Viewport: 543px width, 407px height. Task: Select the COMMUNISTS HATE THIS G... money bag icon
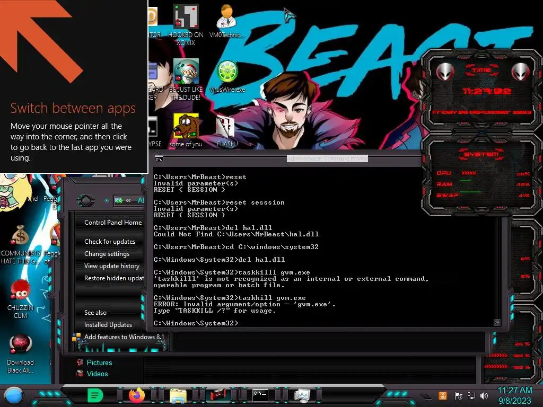point(20,235)
